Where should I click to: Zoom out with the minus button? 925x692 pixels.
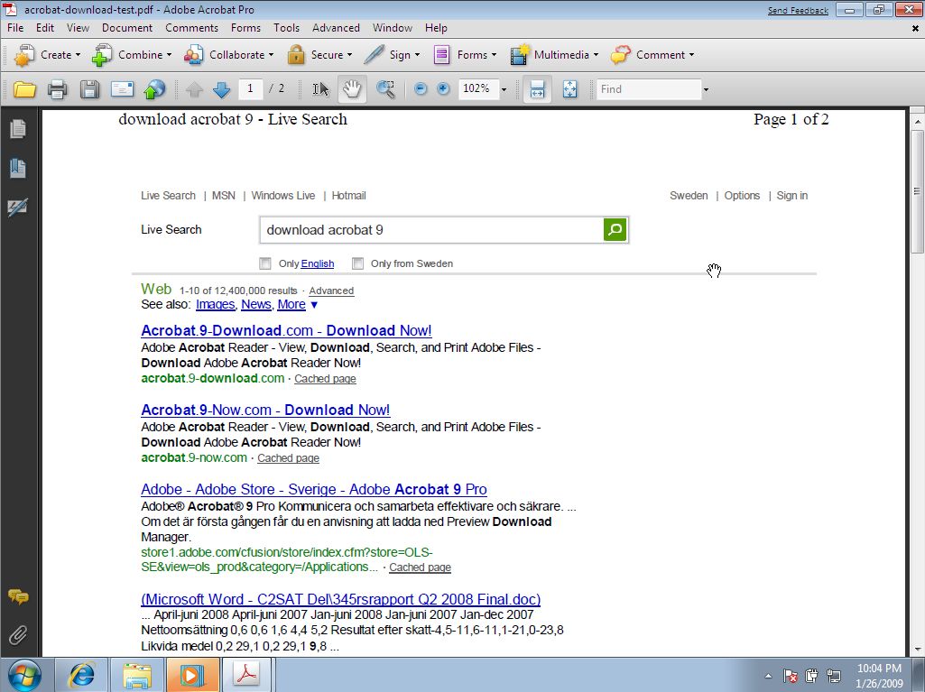[420, 88]
